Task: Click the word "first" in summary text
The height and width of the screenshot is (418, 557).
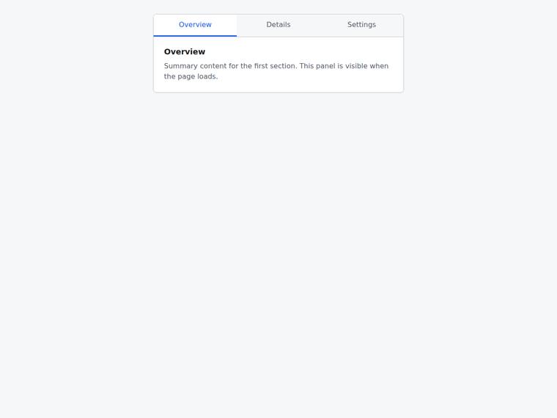Action: click(260, 66)
